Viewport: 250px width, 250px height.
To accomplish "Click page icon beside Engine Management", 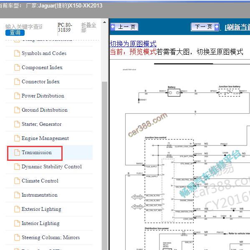I will [x=17, y=138].
